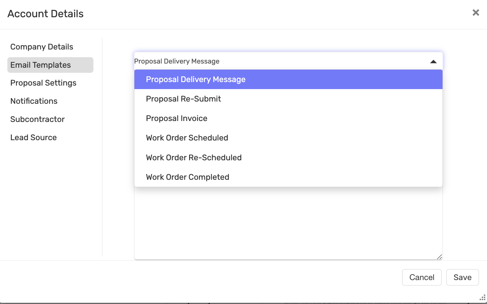Select Work Order Completed template
This screenshot has width=487, height=304.
tap(288, 177)
